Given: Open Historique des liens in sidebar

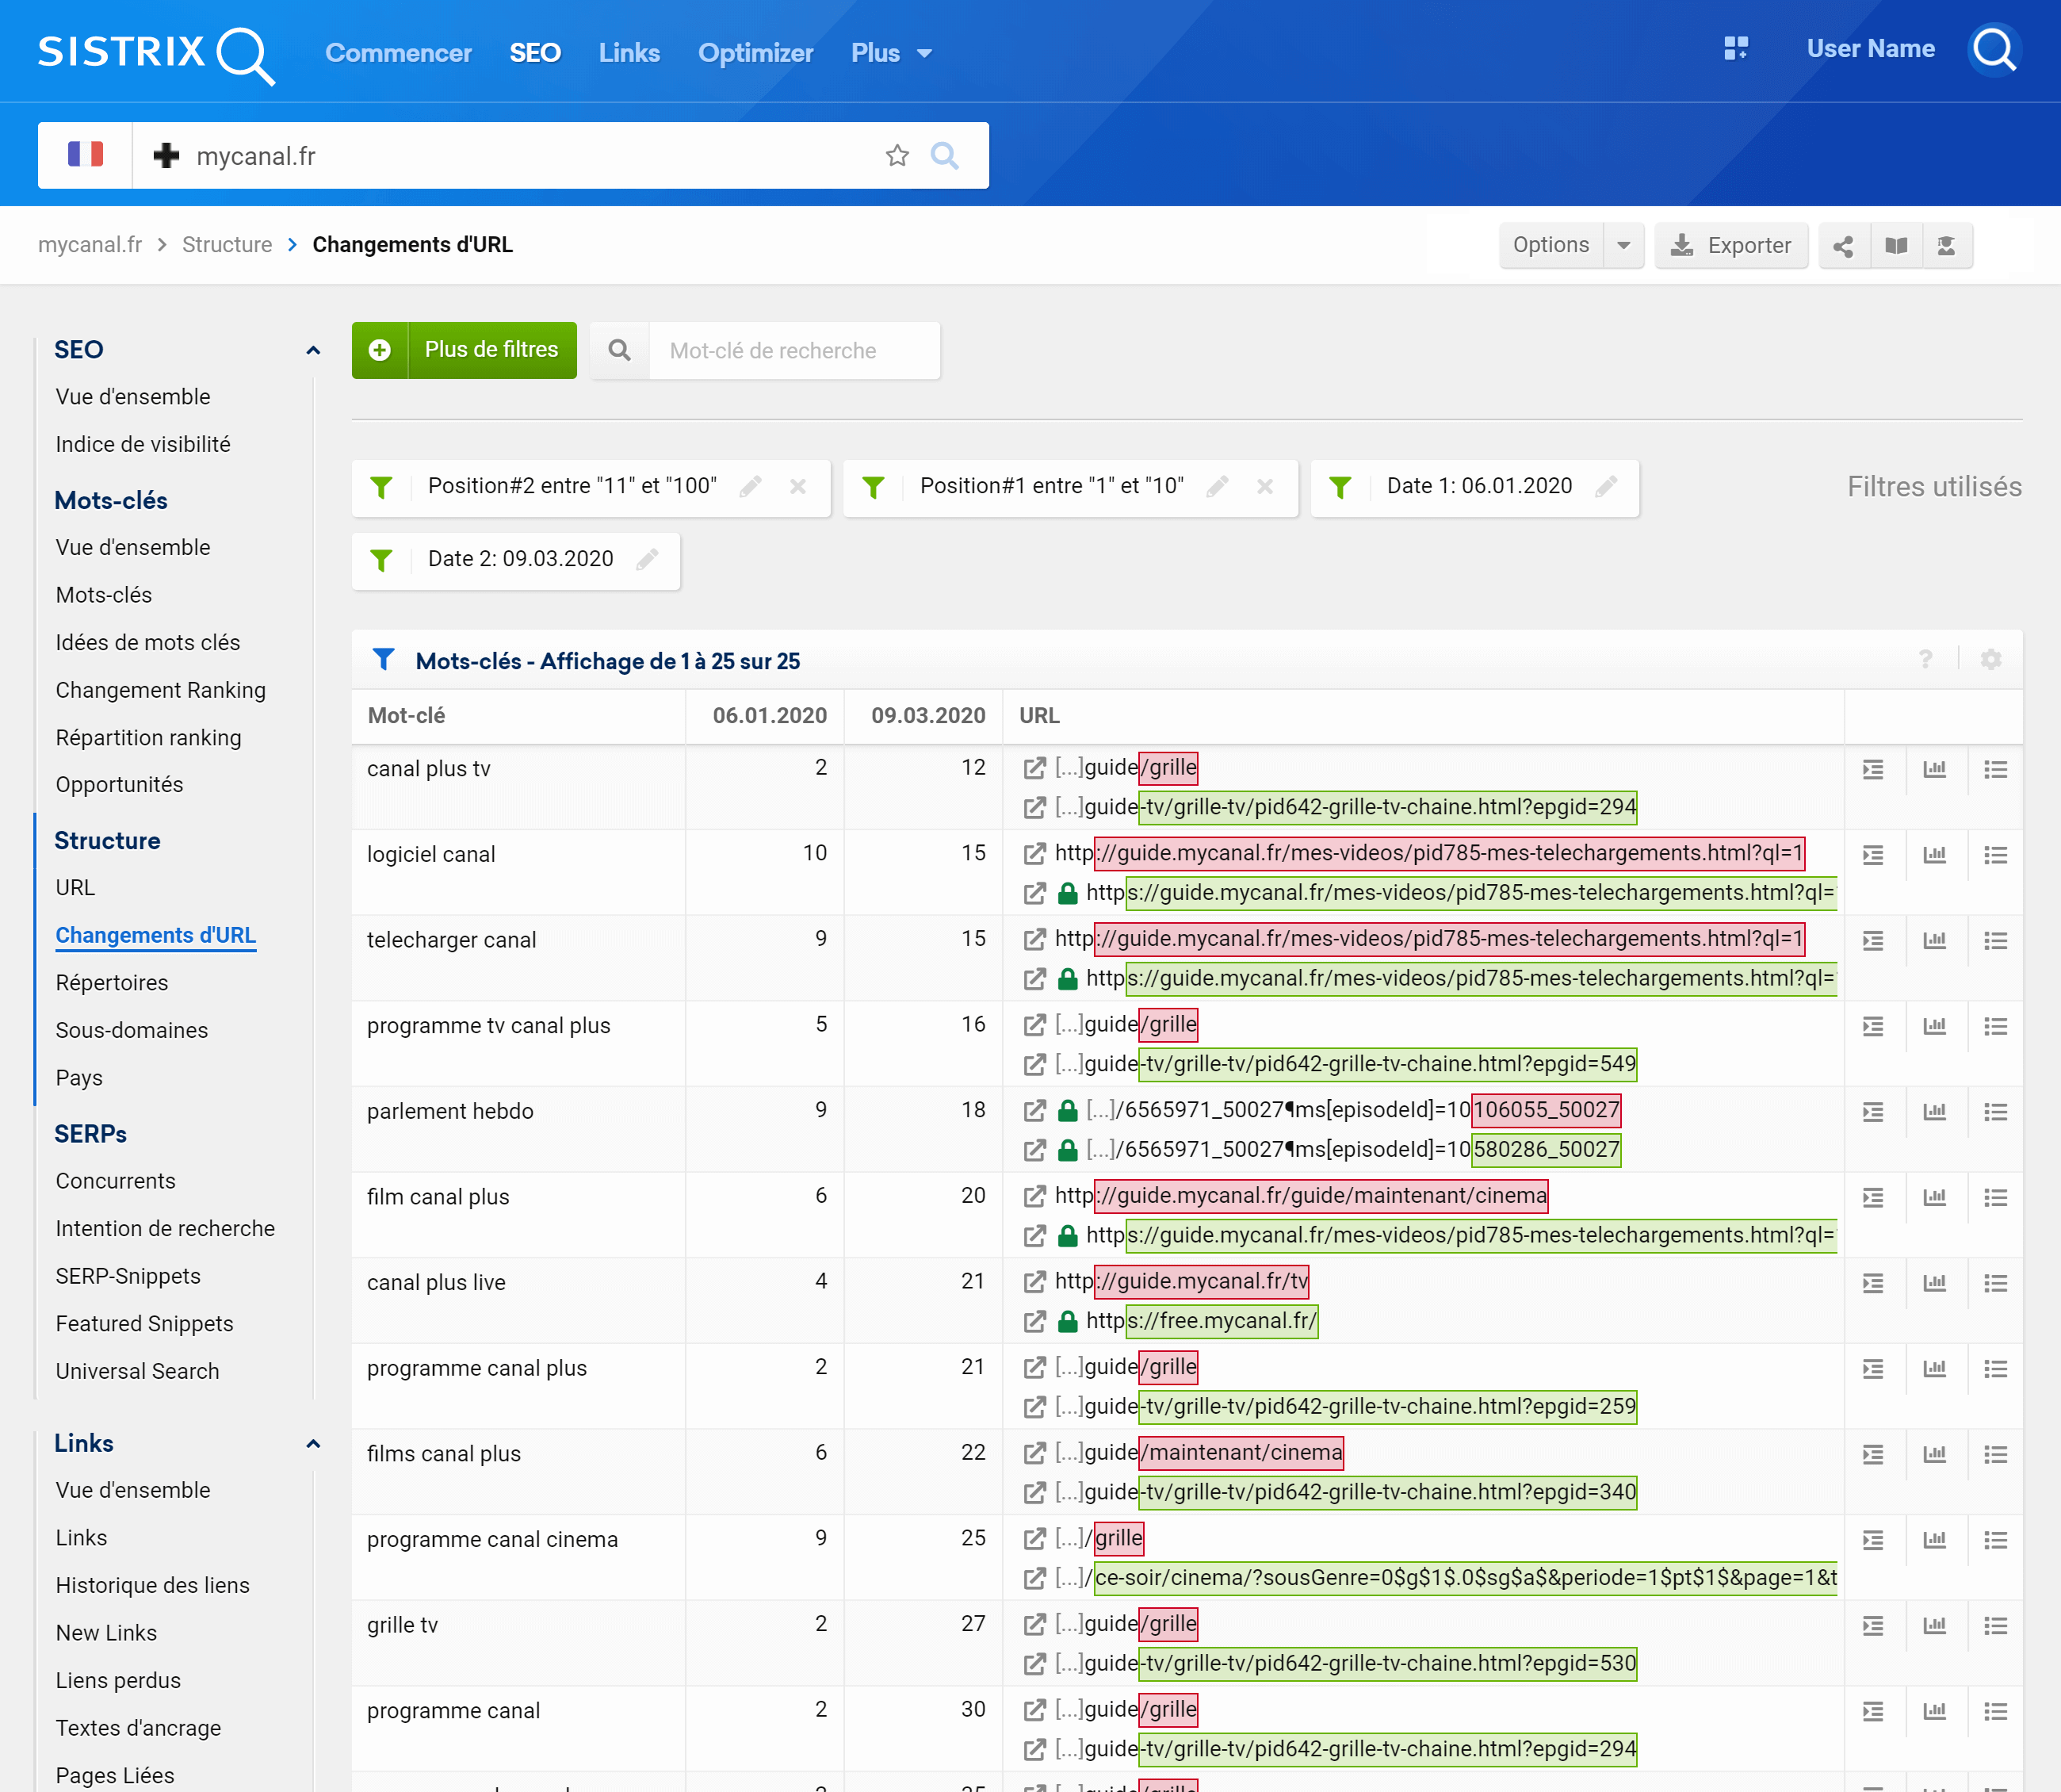Looking at the screenshot, I should point(153,1586).
